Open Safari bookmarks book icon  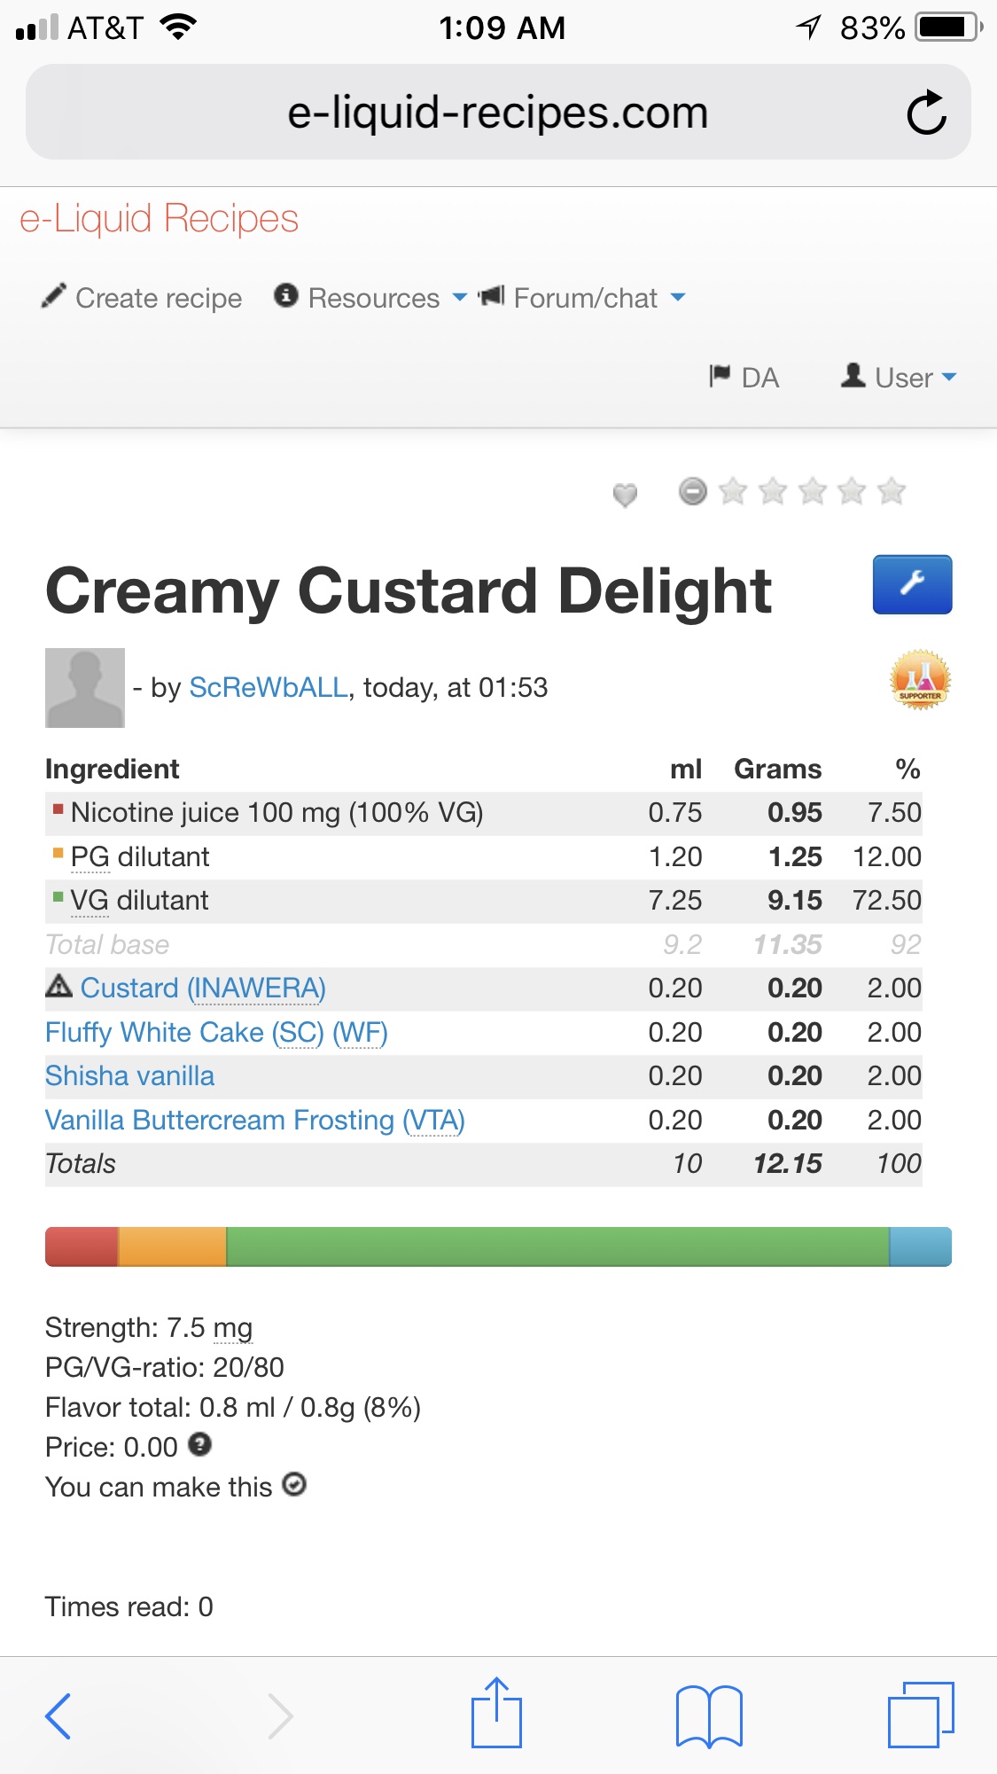point(708,1715)
